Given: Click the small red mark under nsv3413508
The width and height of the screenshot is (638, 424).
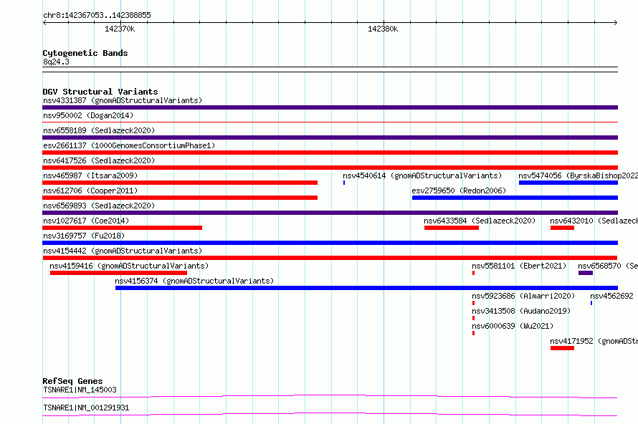Looking at the screenshot, I should click(x=474, y=318).
